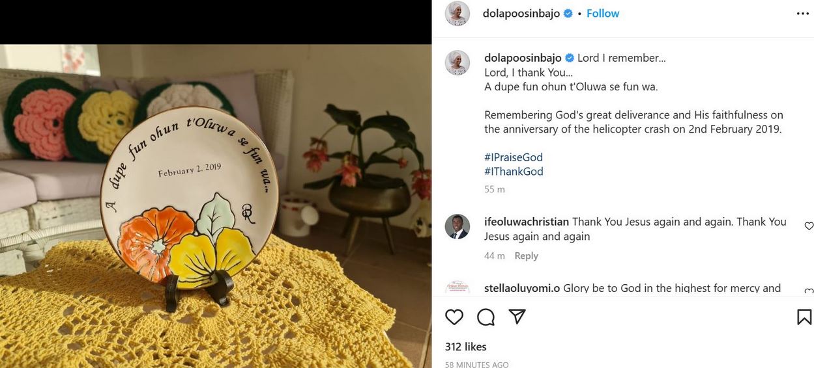Viewport: 814px width, 368px height.
Task: Follow dolapoosinbajo
Action: (603, 14)
